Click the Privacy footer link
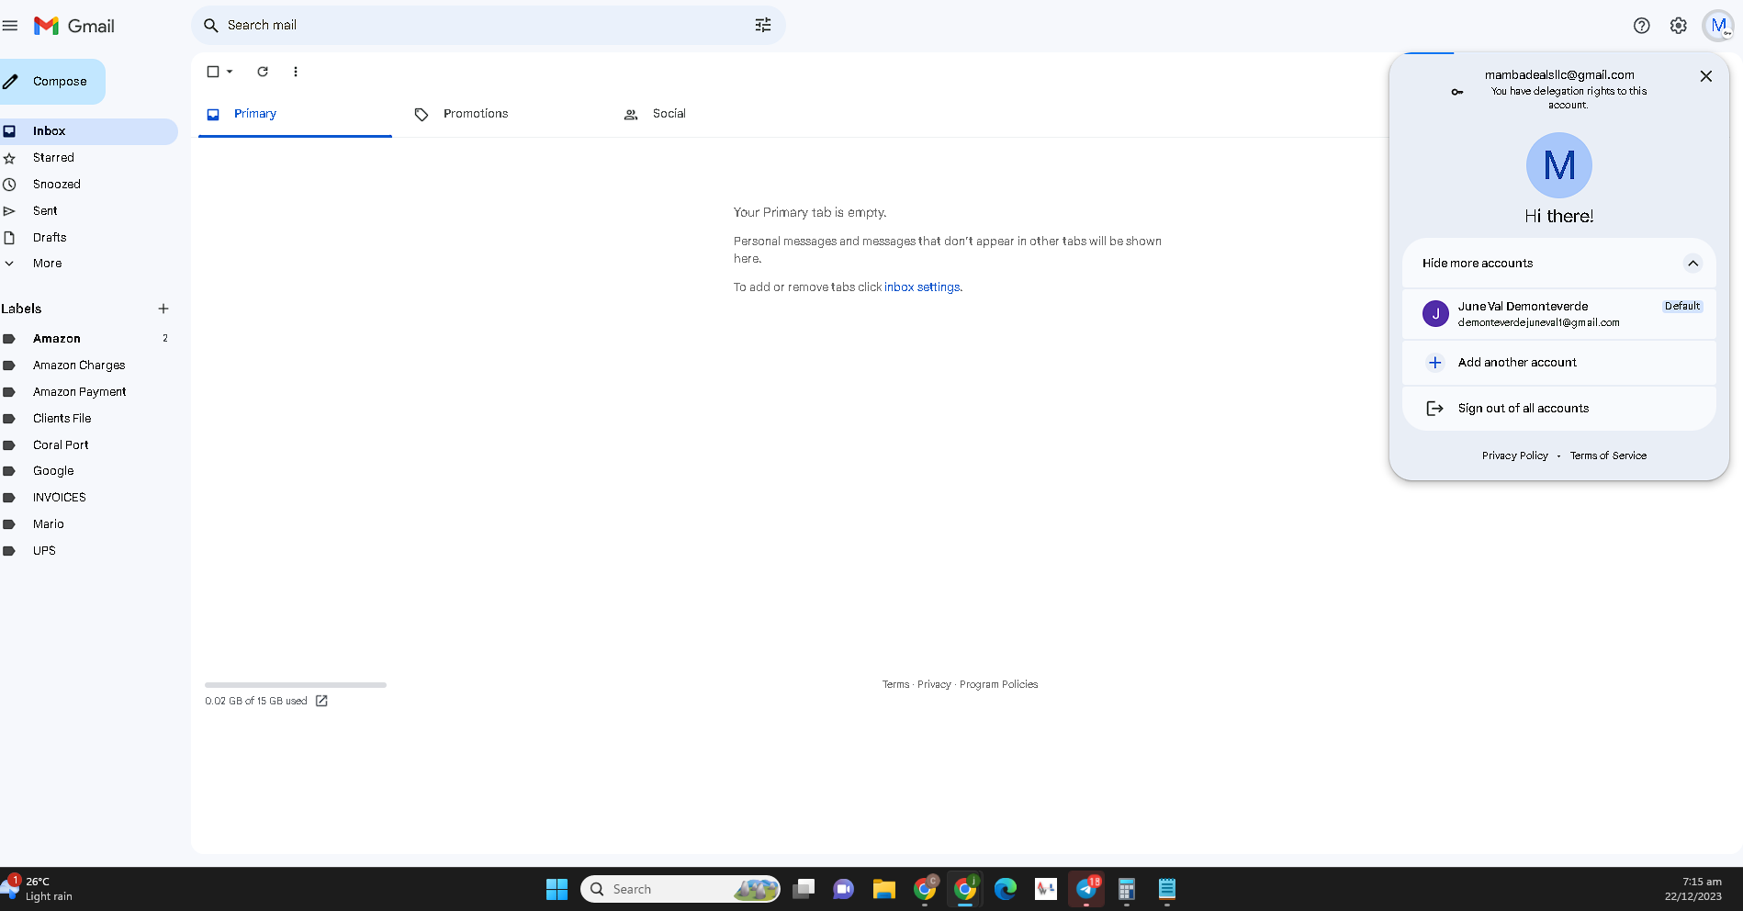The image size is (1743, 911). pos(934,684)
